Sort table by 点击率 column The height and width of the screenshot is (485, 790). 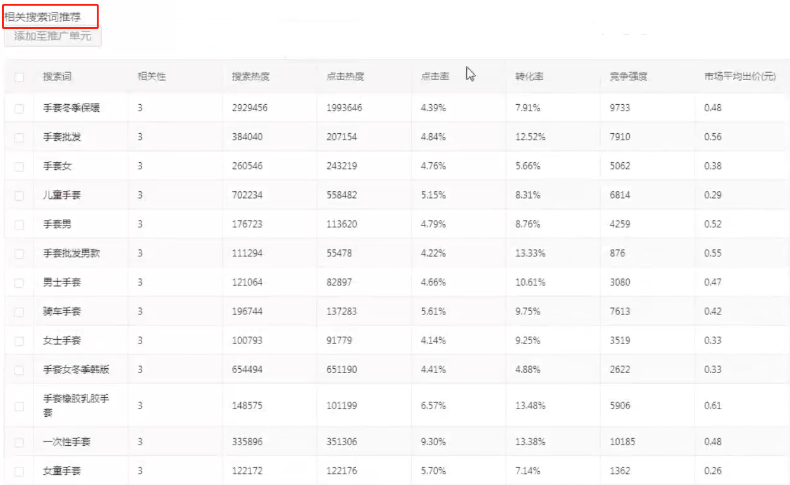click(435, 77)
